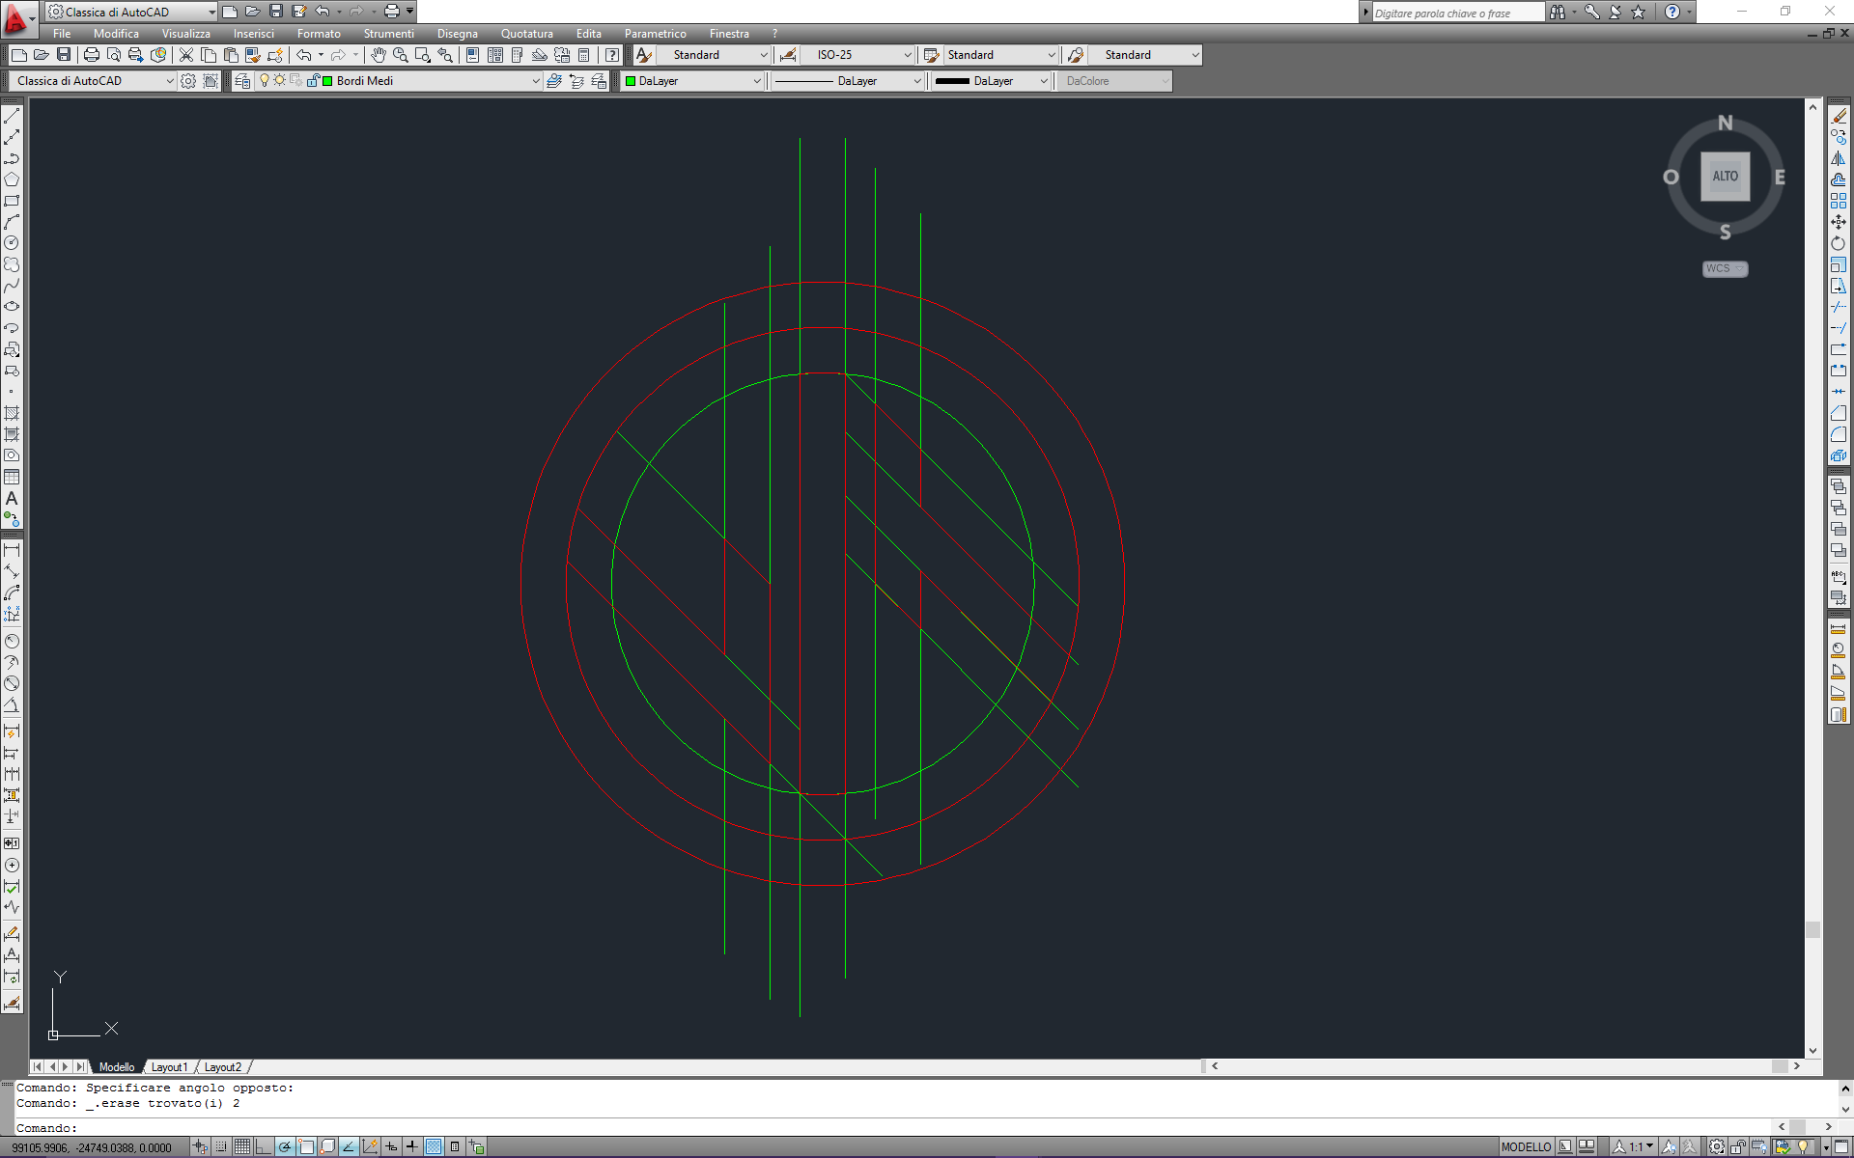Image resolution: width=1854 pixels, height=1158 pixels.
Task: Select the Line draw tool
Action: [x=12, y=116]
